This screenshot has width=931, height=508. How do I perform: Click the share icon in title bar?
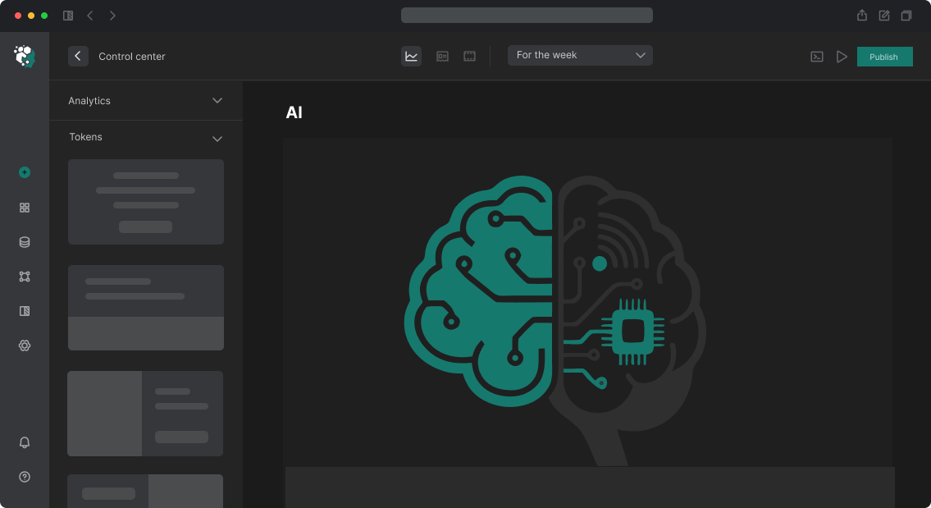[862, 15]
